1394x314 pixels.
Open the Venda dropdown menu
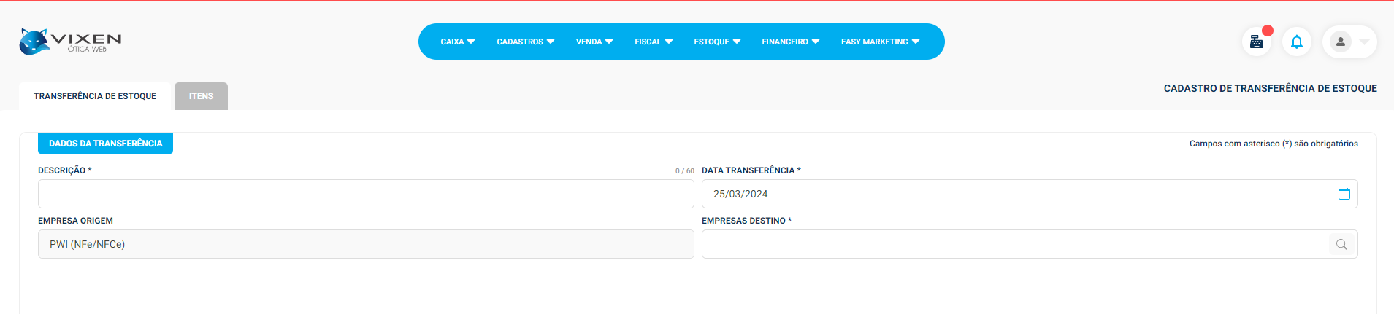click(594, 42)
